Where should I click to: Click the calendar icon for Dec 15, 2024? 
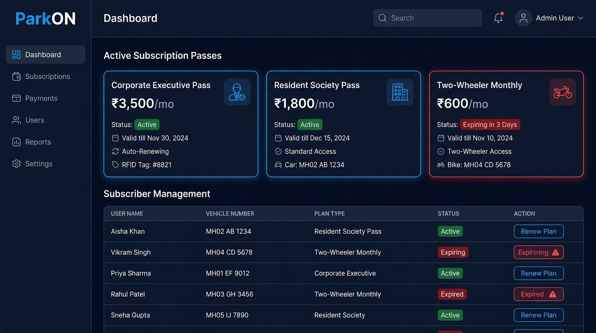pyautogui.click(x=278, y=138)
